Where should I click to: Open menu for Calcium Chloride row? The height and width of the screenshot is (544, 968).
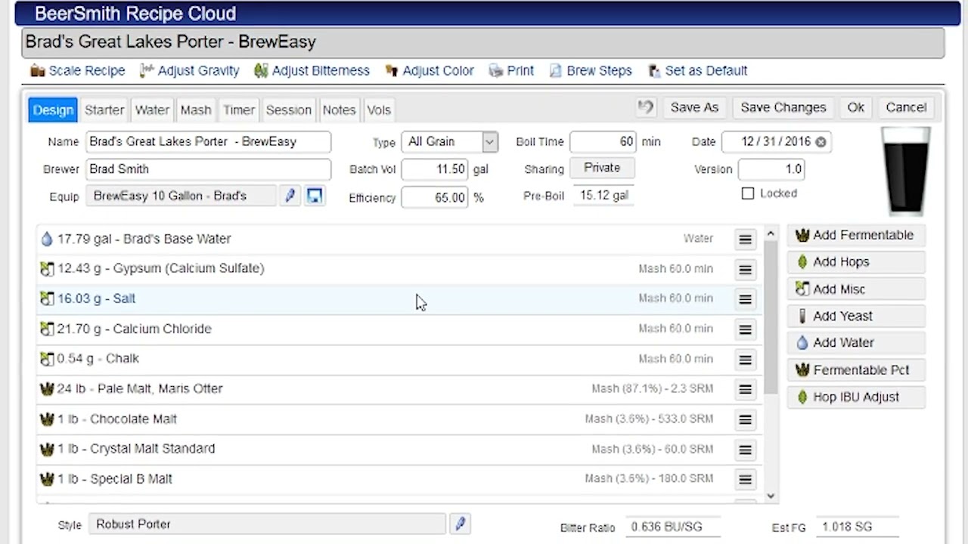point(745,329)
